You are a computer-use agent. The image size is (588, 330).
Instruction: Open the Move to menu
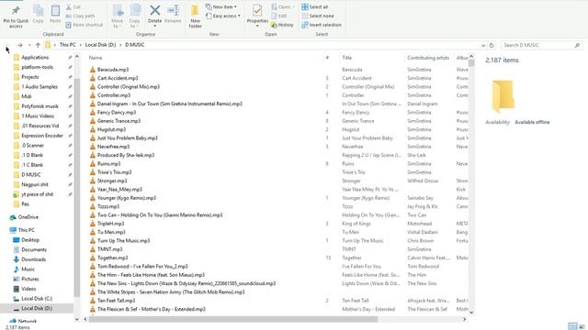[x=118, y=16]
